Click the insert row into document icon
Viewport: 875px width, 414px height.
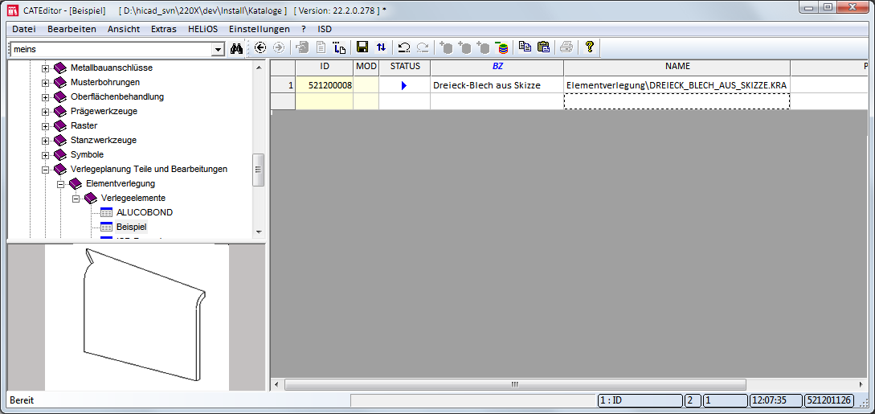339,48
